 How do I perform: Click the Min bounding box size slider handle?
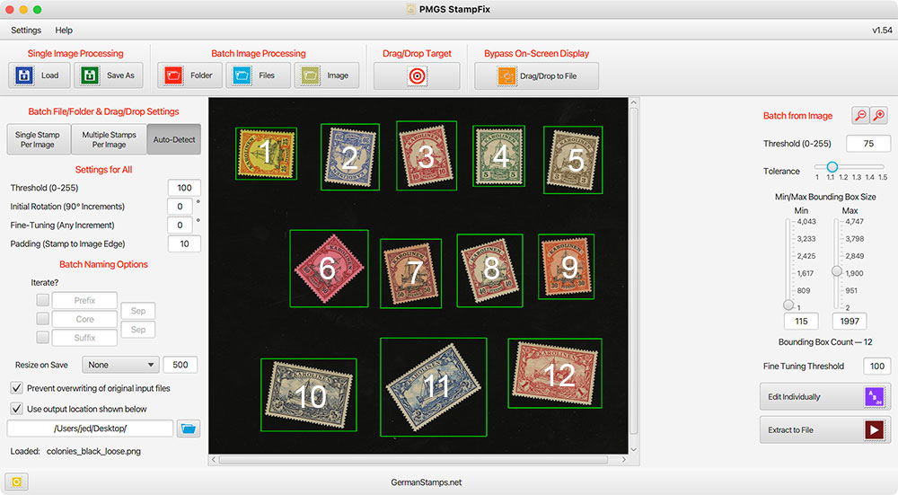click(x=788, y=305)
